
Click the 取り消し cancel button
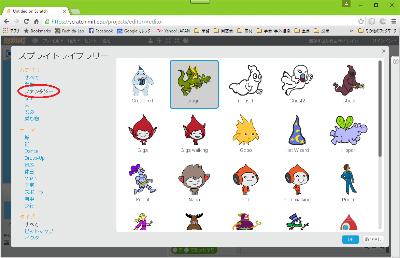374,240
